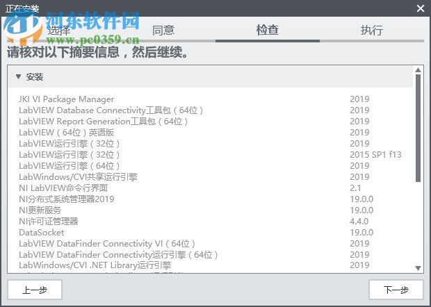Image resolution: width=431 pixels, height=307 pixels.
Task: Select the 检查 step tab
Action: (x=268, y=30)
